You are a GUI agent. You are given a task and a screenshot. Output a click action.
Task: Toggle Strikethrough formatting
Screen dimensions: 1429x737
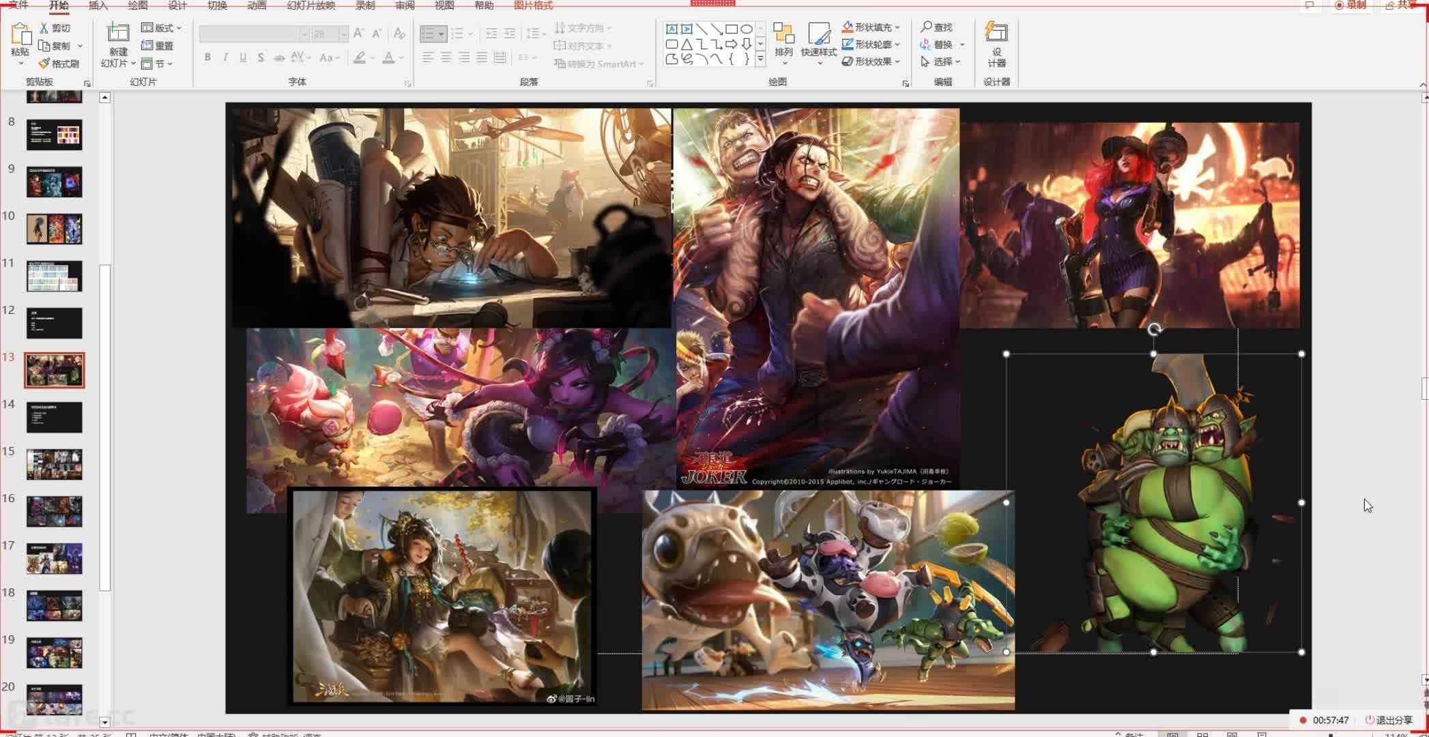279,57
